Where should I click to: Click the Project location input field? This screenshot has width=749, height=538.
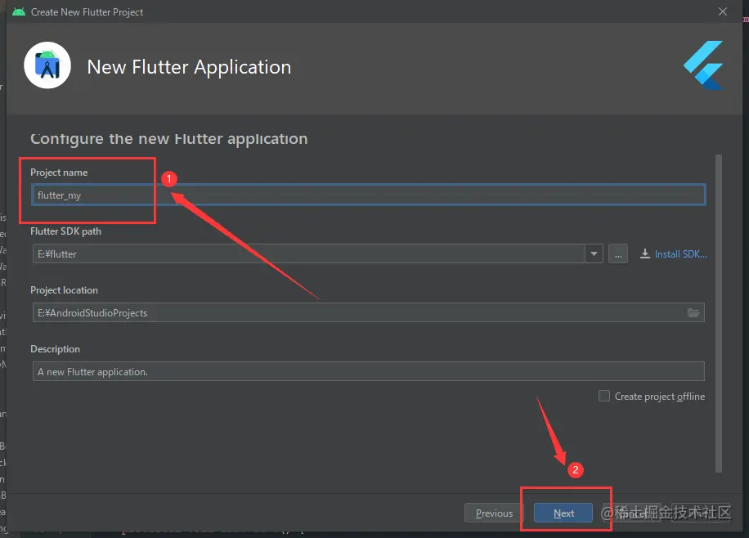(368, 312)
